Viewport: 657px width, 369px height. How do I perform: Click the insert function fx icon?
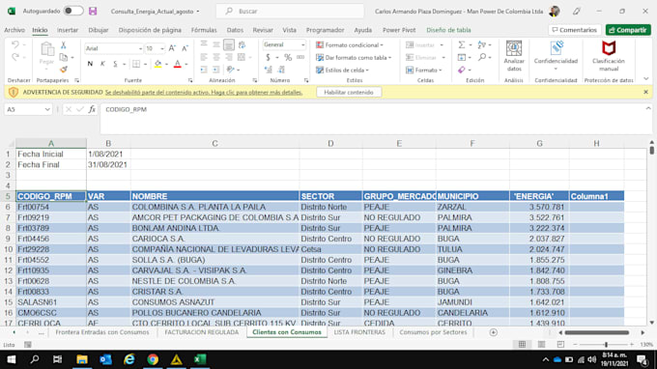click(x=92, y=109)
